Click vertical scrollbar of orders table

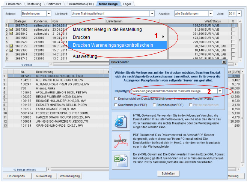240,40
